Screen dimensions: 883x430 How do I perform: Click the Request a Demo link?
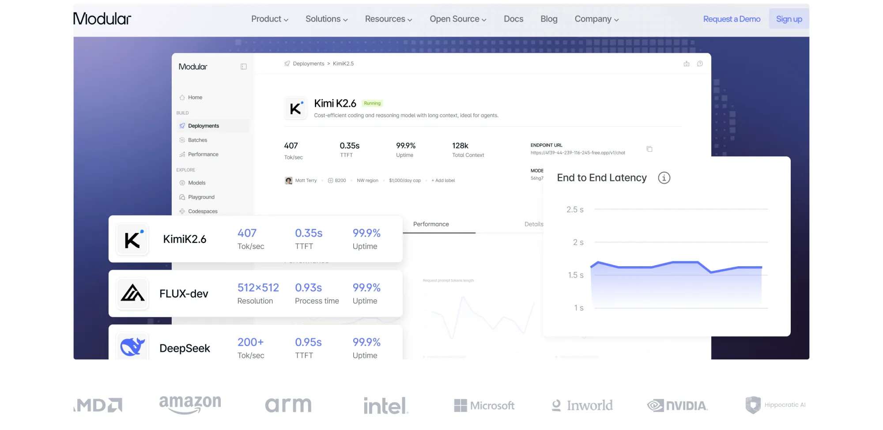[x=732, y=19]
